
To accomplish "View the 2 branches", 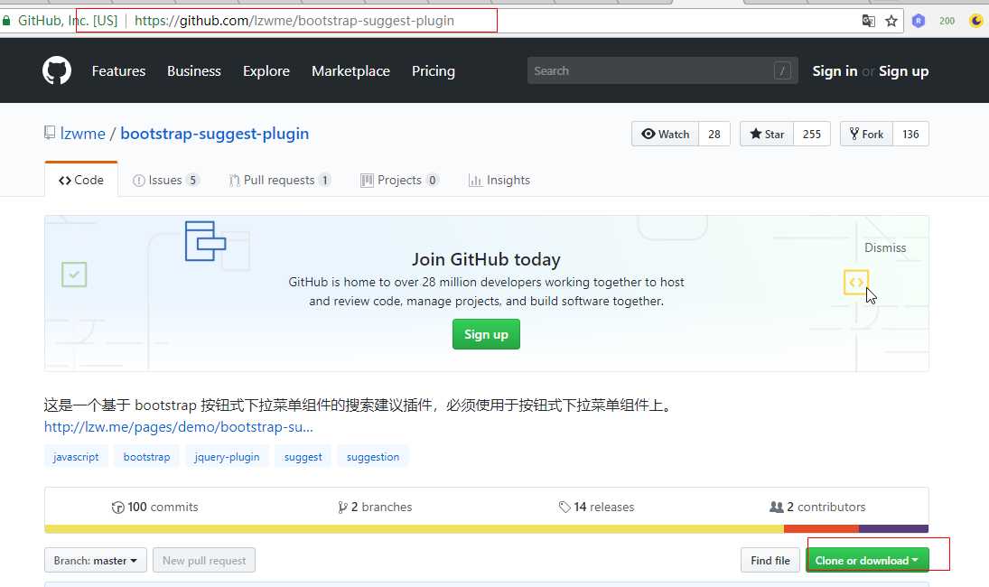I will 375,507.
